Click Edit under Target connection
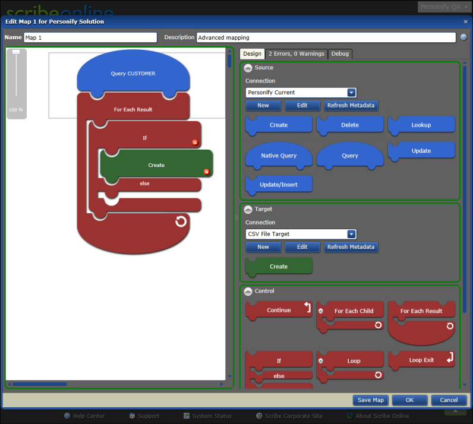 (302, 246)
